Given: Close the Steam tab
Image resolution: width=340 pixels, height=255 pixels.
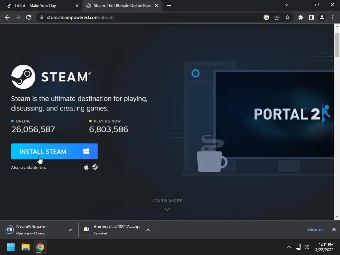Looking at the screenshot, I should [156, 6].
